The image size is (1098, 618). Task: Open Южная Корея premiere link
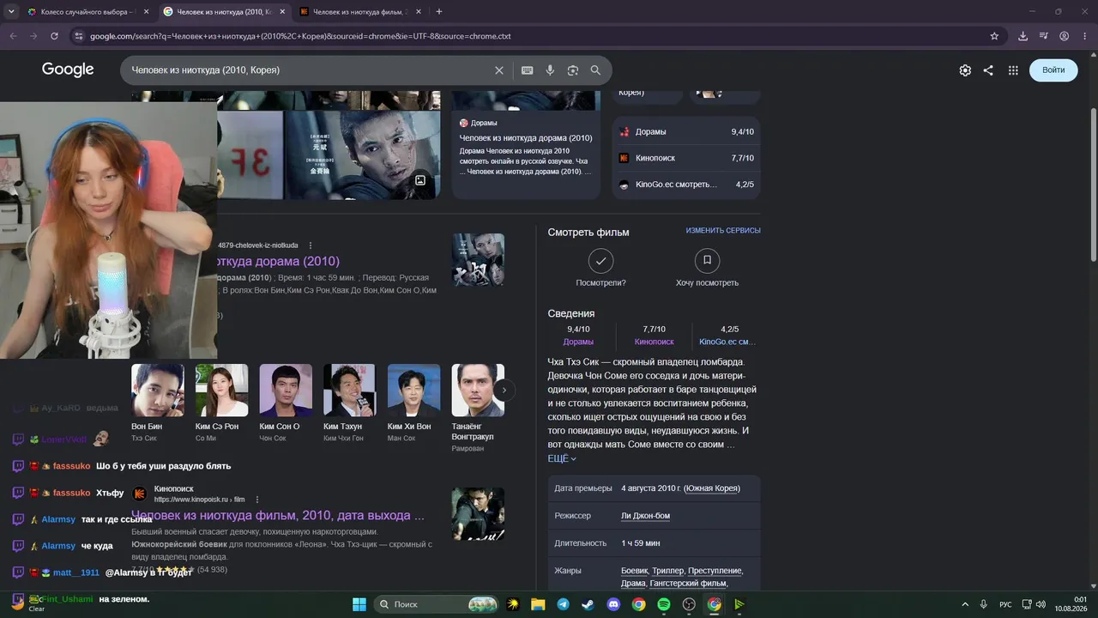click(x=712, y=488)
